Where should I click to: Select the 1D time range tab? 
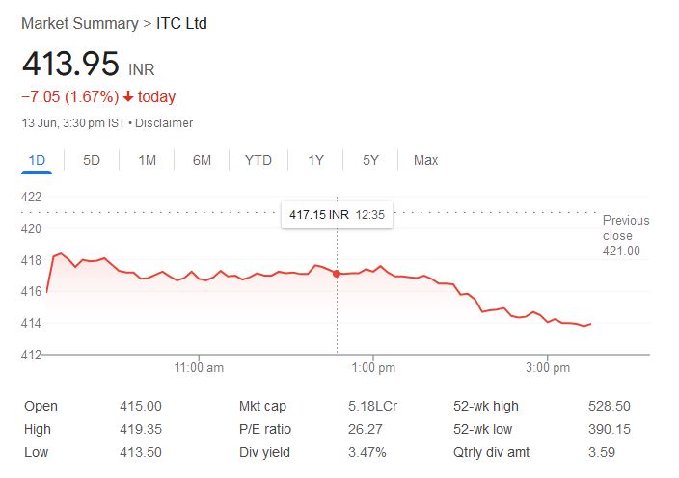37,160
